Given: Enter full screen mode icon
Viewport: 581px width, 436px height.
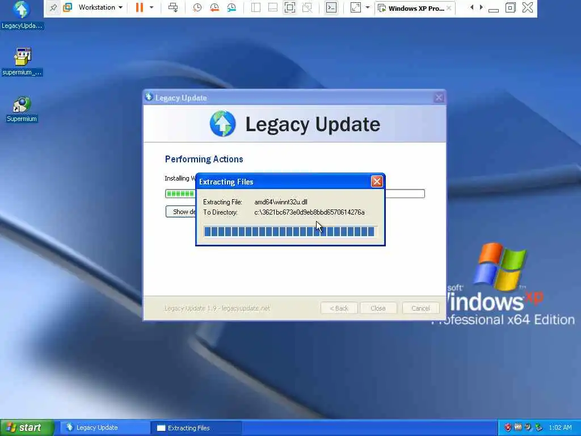Looking at the screenshot, I should click(x=290, y=7).
